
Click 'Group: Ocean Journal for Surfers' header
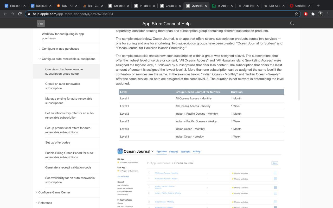click(197, 92)
